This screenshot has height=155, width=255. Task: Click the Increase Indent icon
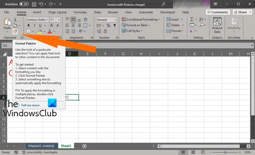pos(73,31)
